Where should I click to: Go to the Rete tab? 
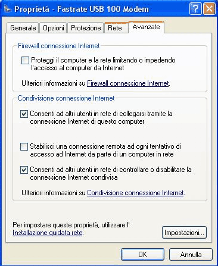pos(115,28)
